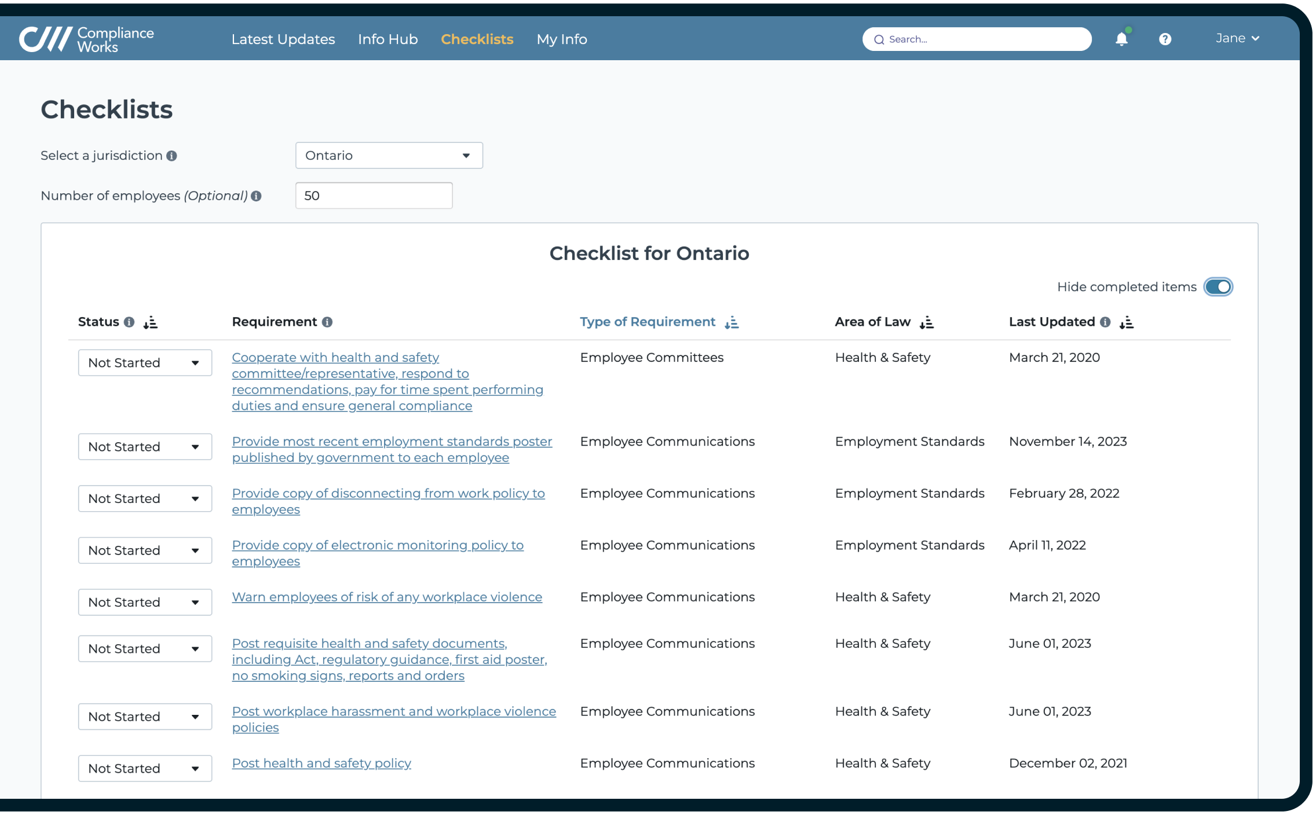Click the number of employees field

click(x=374, y=196)
